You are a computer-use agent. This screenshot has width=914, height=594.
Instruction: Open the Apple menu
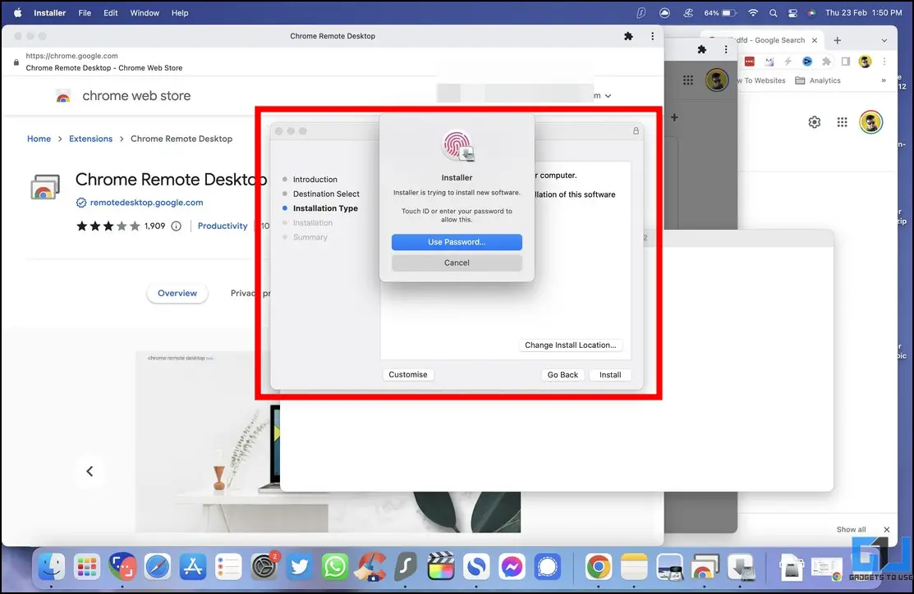[x=17, y=13]
